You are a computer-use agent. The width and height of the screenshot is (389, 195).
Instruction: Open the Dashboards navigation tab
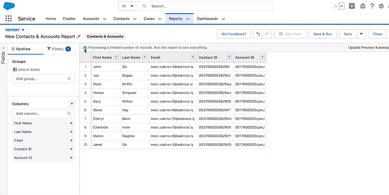click(207, 19)
